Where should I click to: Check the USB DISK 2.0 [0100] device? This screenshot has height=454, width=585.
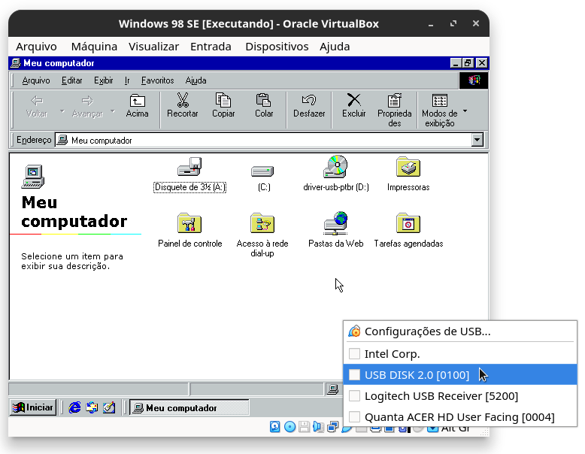click(x=355, y=374)
